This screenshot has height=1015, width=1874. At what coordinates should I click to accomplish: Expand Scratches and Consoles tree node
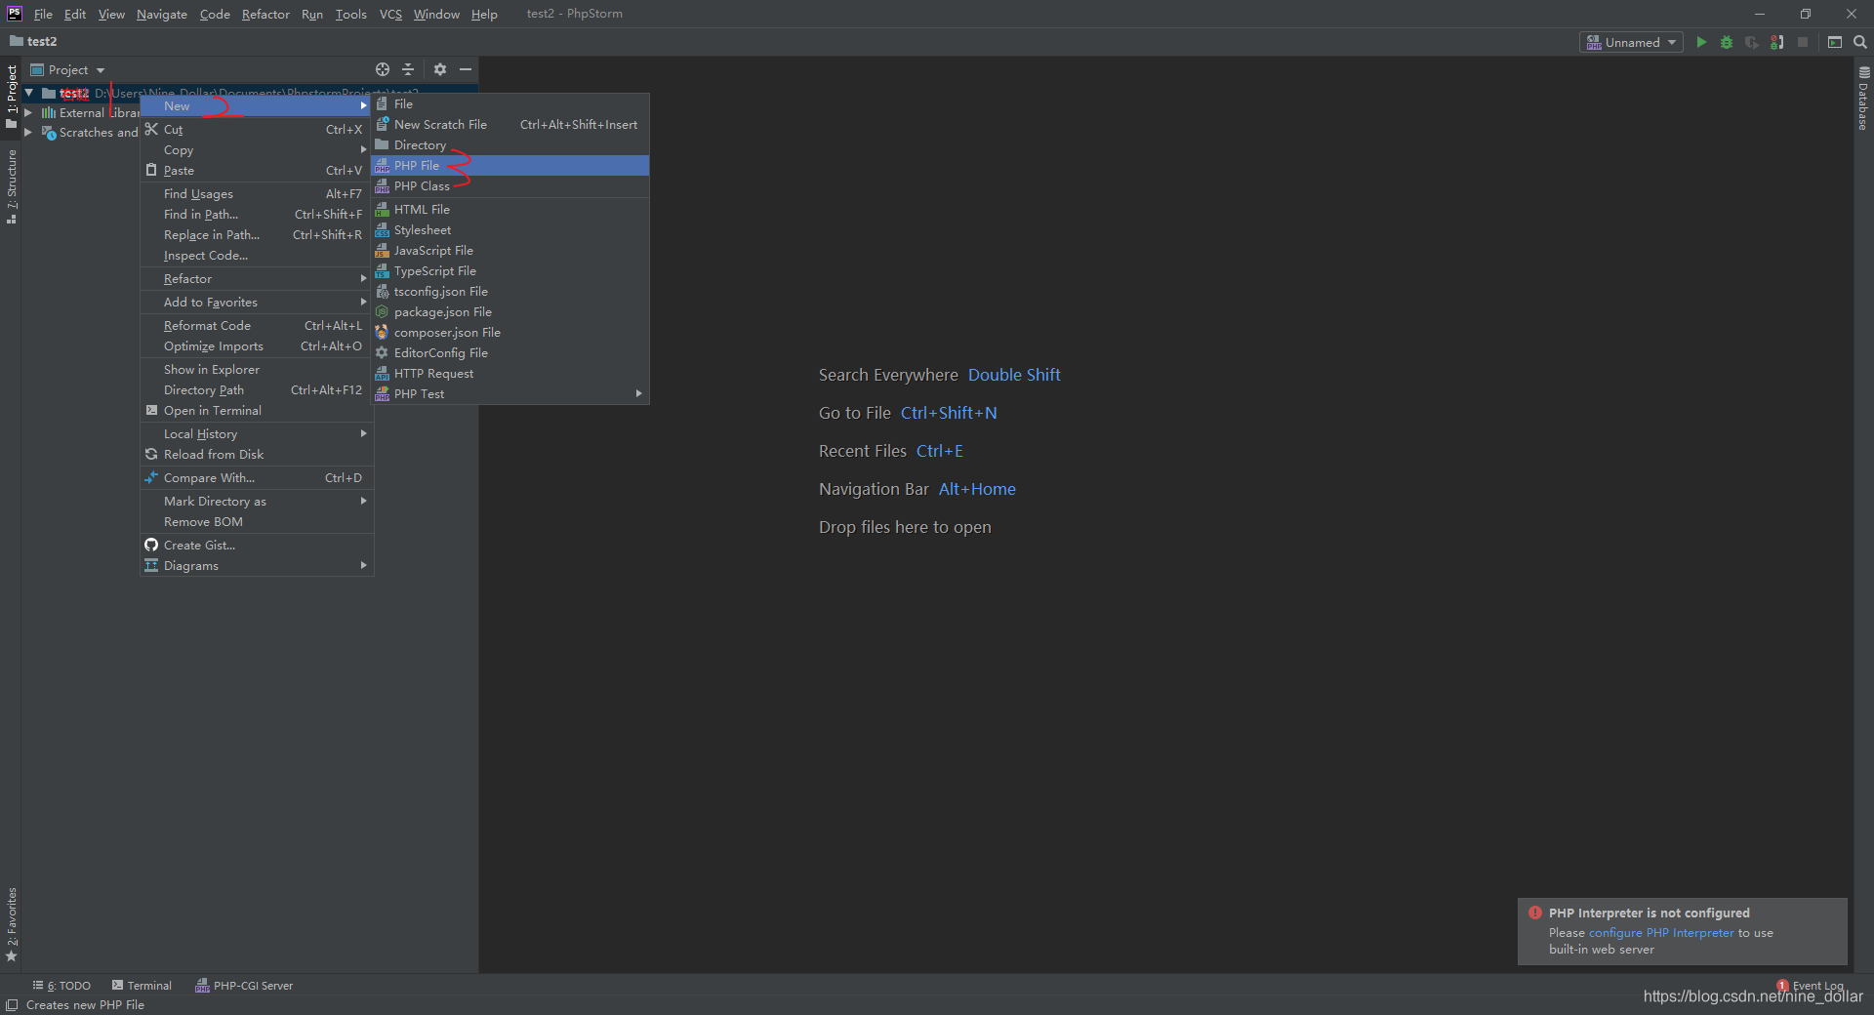click(x=29, y=133)
